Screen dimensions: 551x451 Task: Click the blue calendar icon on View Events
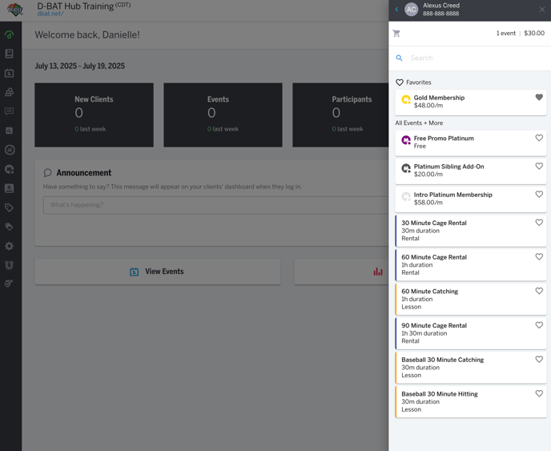(134, 272)
